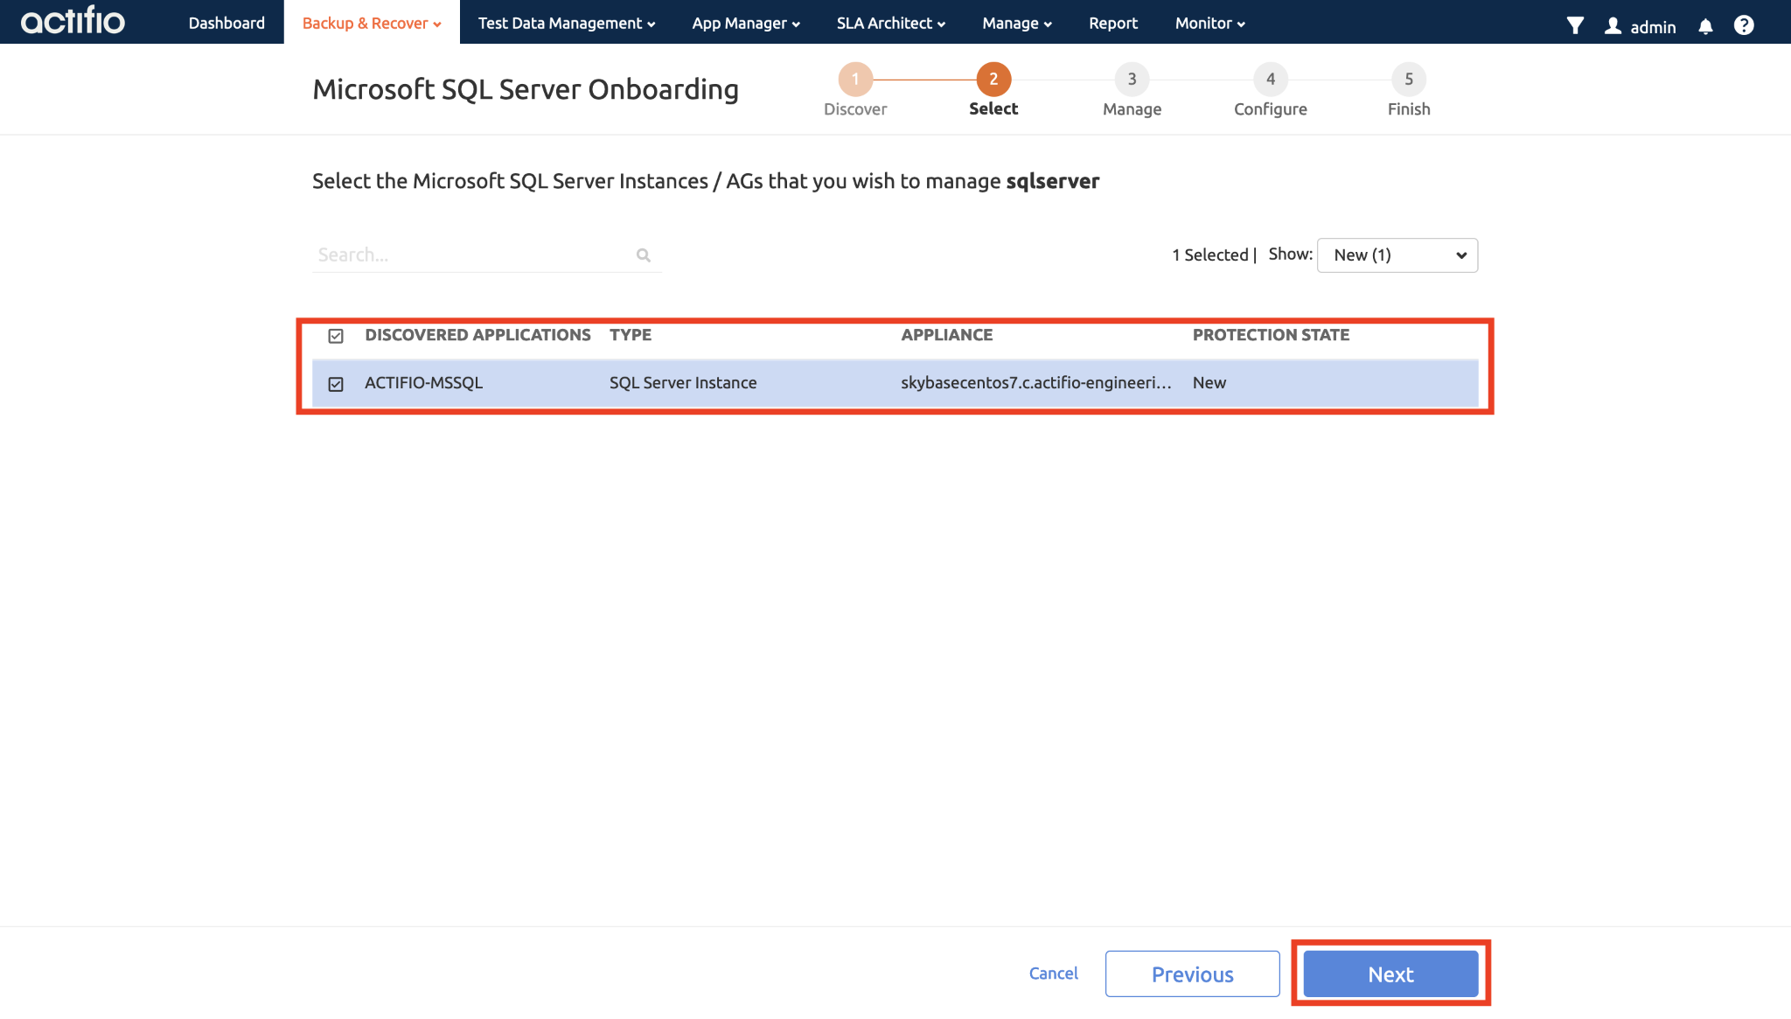Click the Previous button

click(x=1192, y=974)
